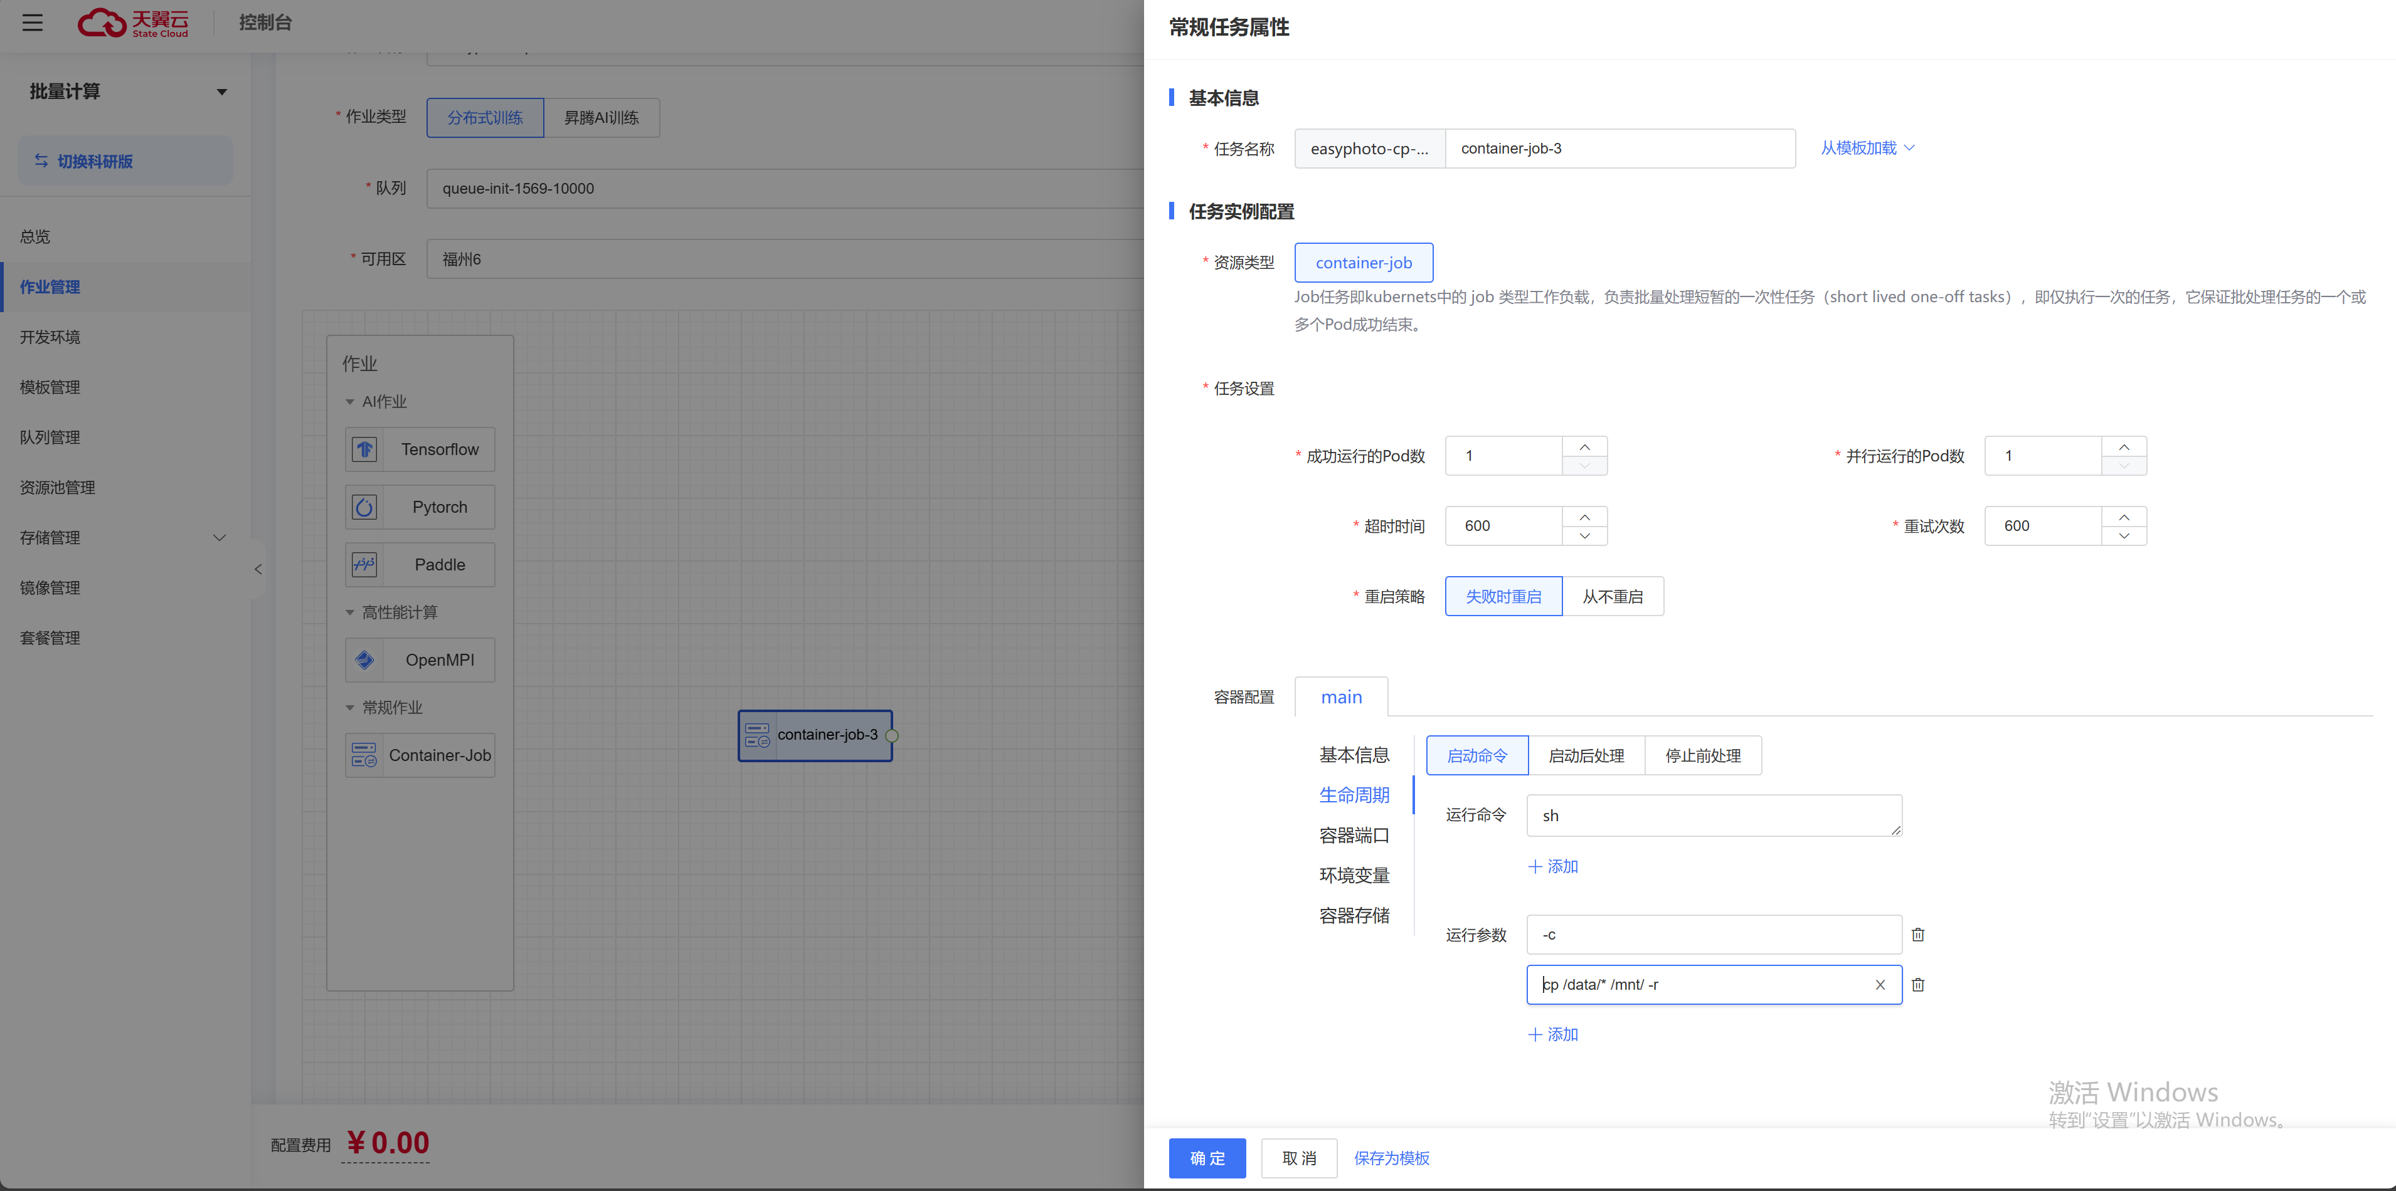This screenshot has width=2396, height=1191.
Task: Go to 作业管理 in sidebar
Action: [x=125, y=287]
